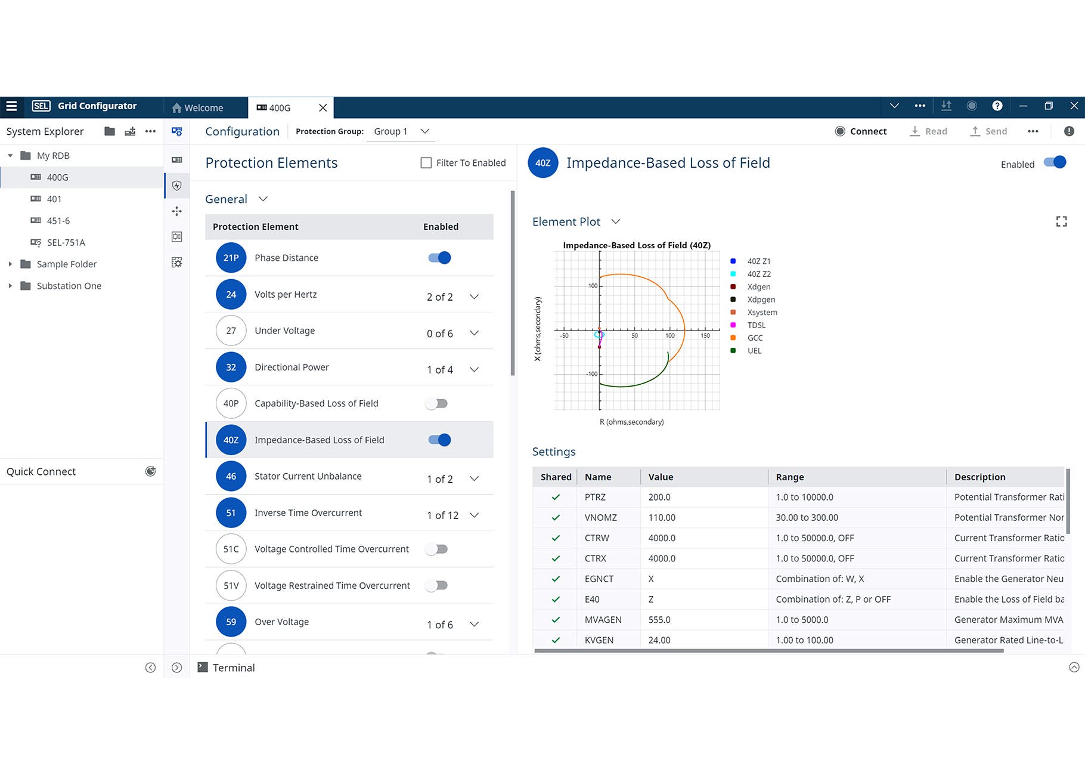Switch to the Welcome tab
1085x775 pixels.
pos(197,108)
